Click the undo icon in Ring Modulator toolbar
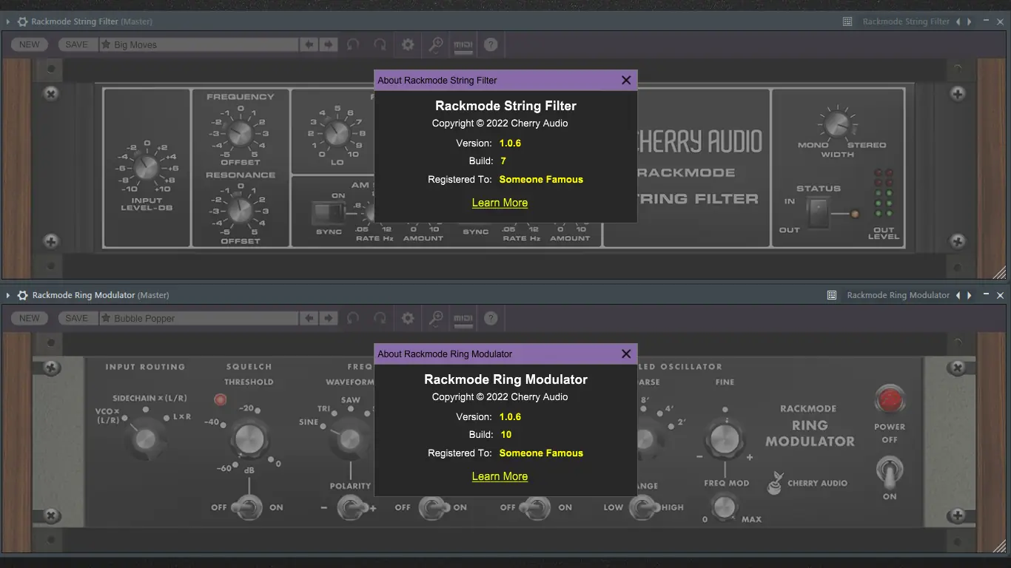 pos(353,318)
